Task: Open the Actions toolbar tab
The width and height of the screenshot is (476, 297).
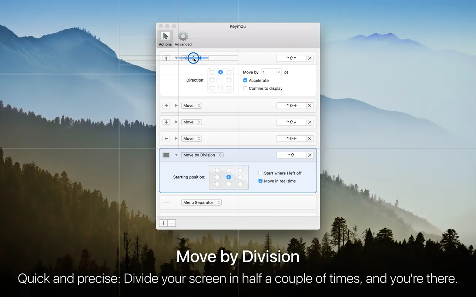Action: pyautogui.click(x=165, y=39)
